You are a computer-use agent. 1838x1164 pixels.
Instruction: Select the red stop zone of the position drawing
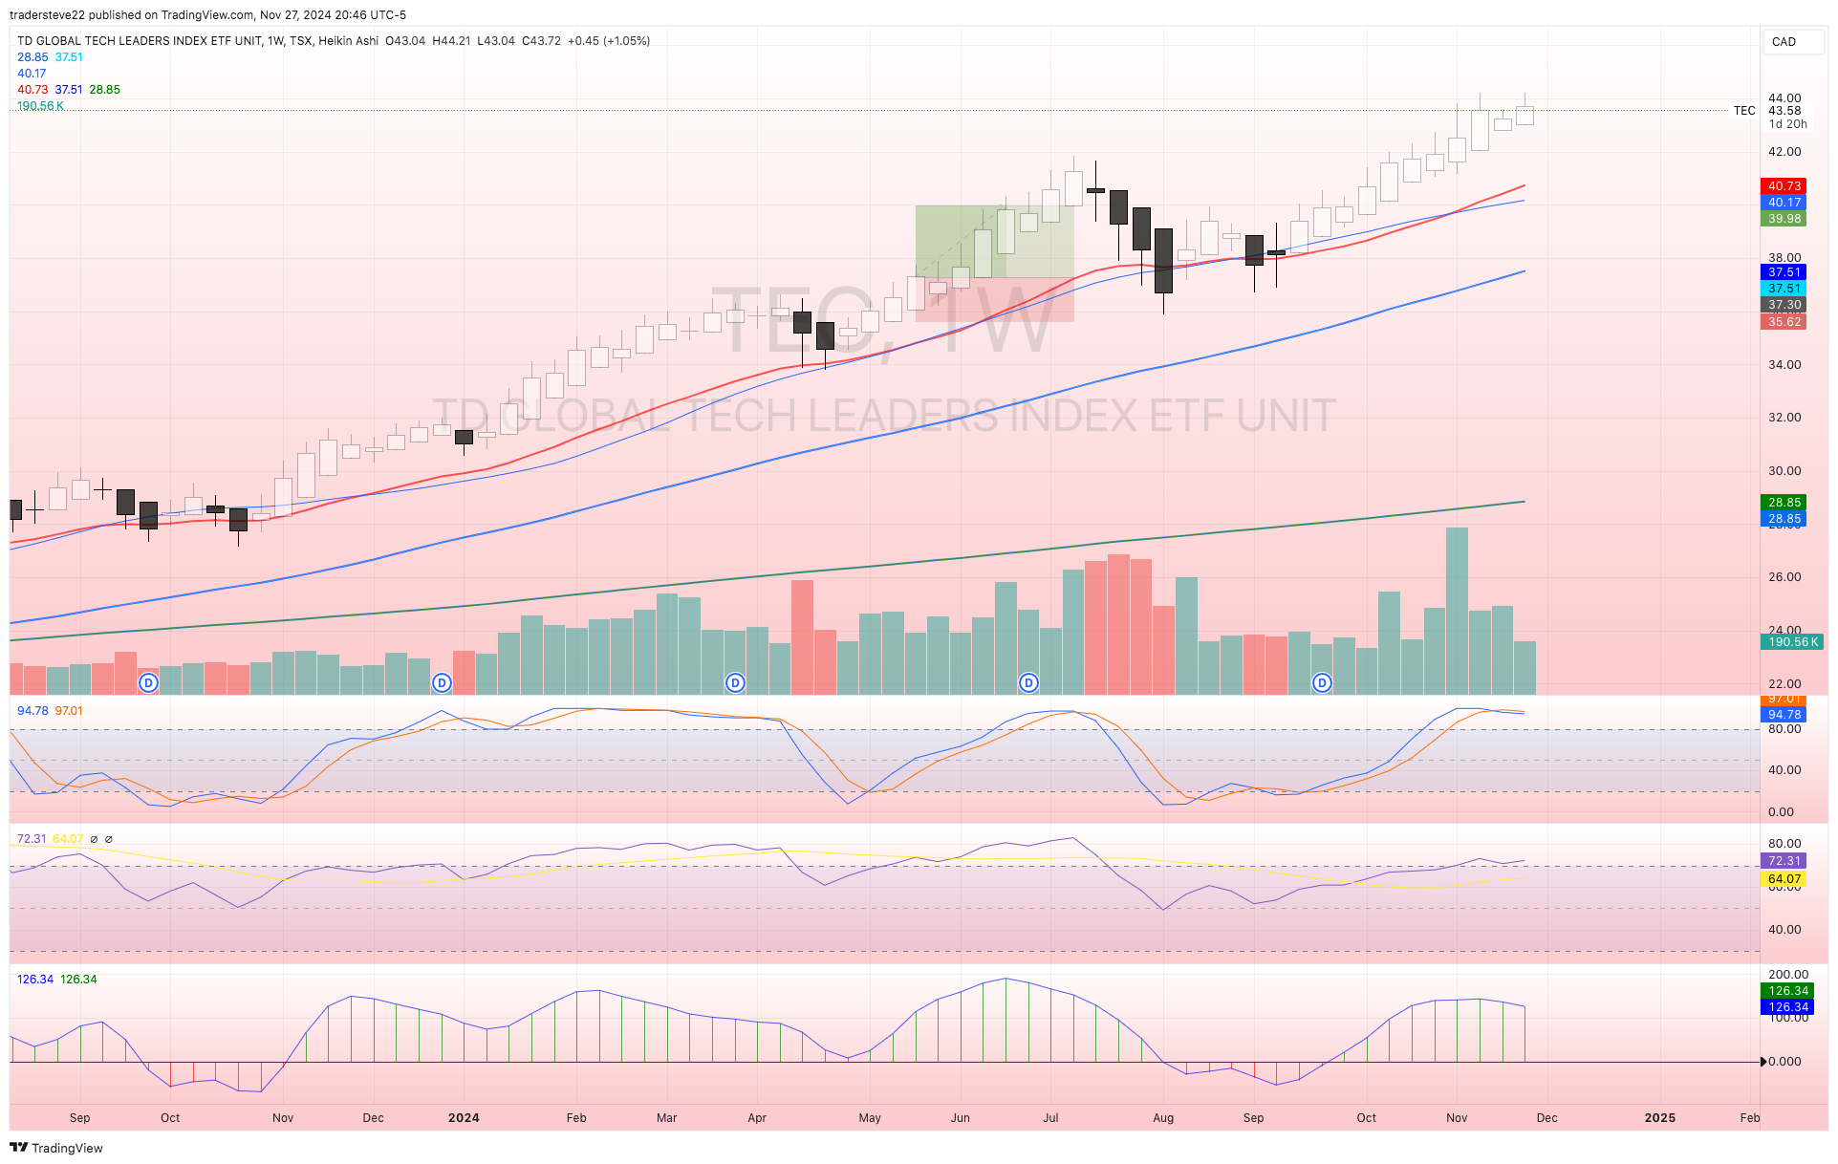pyautogui.click(x=994, y=299)
